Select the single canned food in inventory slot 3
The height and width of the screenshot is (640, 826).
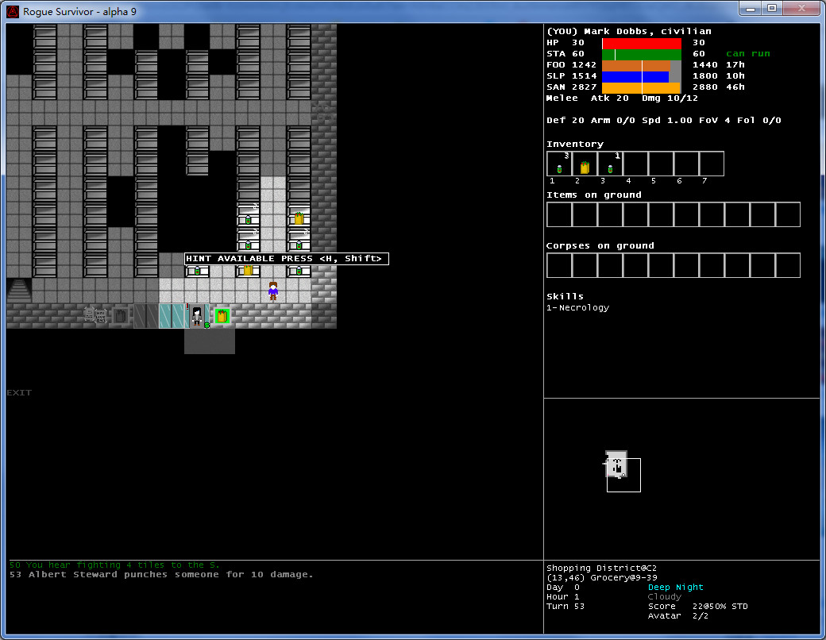click(x=610, y=164)
